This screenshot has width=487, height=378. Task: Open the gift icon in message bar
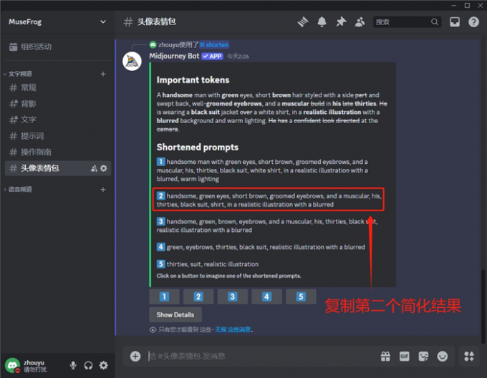tap(385, 357)
